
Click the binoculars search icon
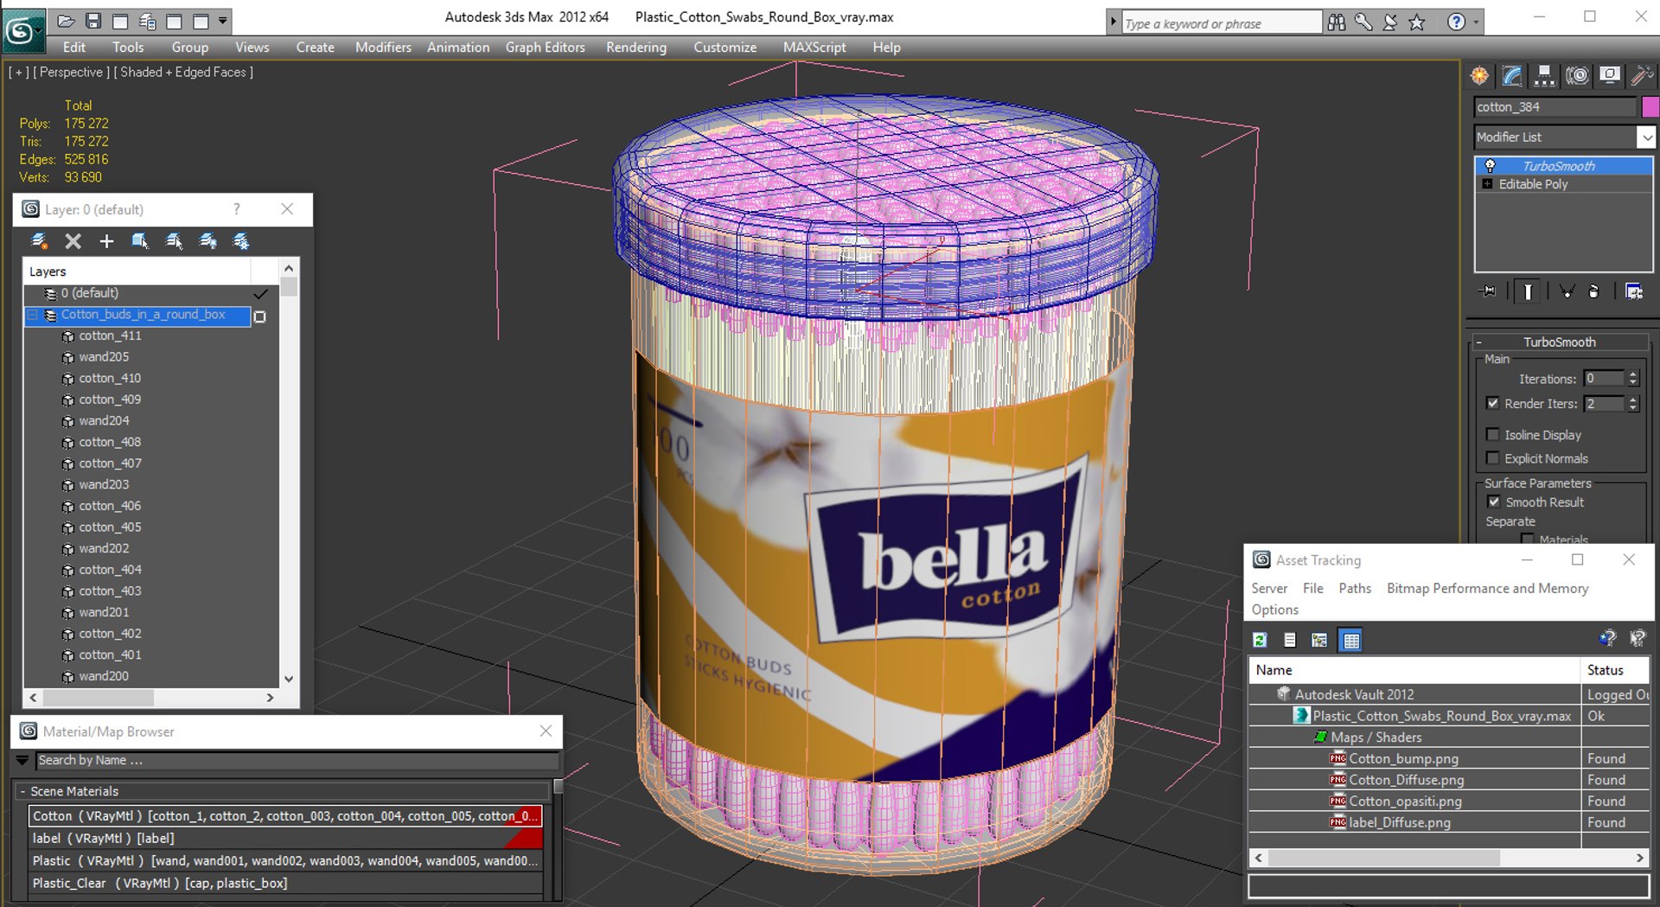(1337, 22)
